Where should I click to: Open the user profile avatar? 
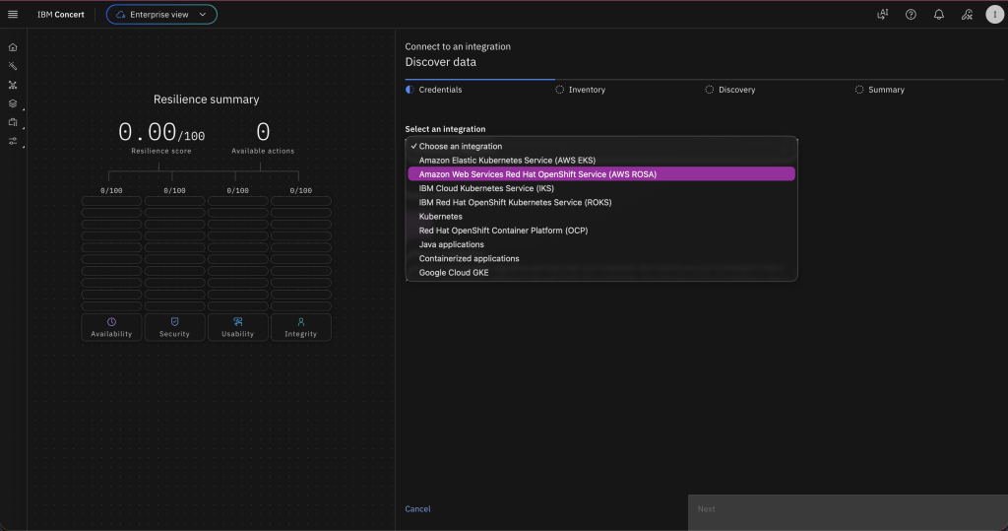[x=994, y=14]
